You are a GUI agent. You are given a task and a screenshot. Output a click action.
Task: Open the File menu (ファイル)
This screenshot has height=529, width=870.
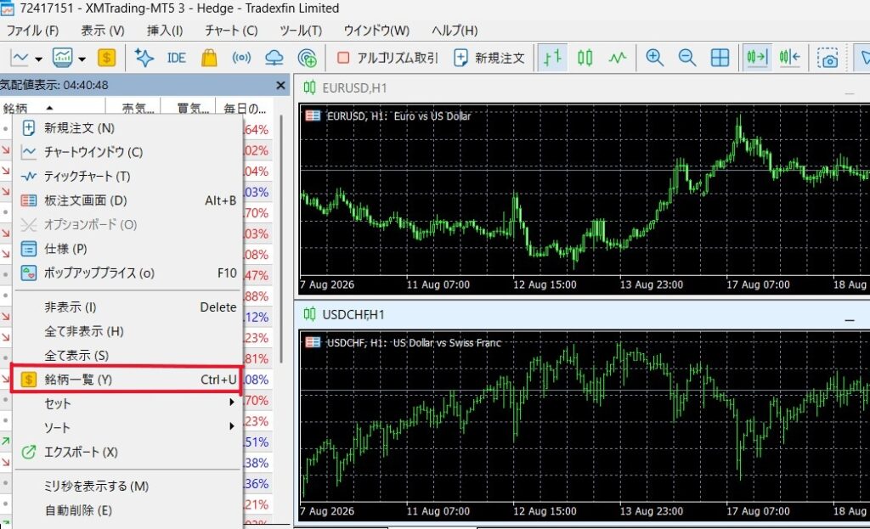pos(32,31)
